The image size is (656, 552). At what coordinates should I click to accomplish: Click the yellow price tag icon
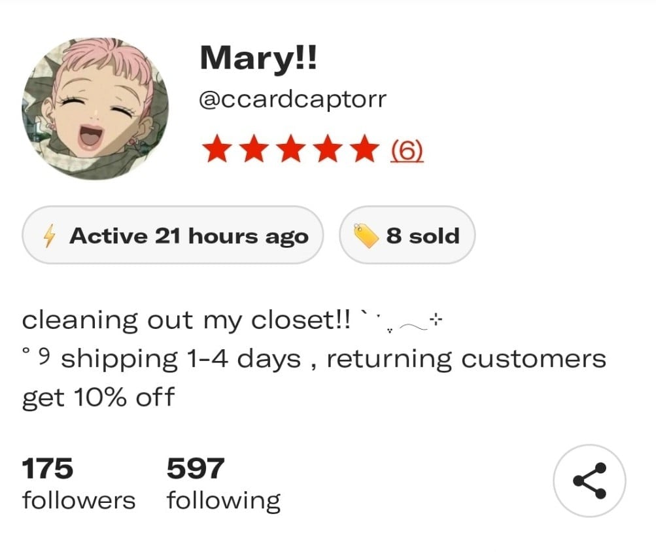pos(366,235)
